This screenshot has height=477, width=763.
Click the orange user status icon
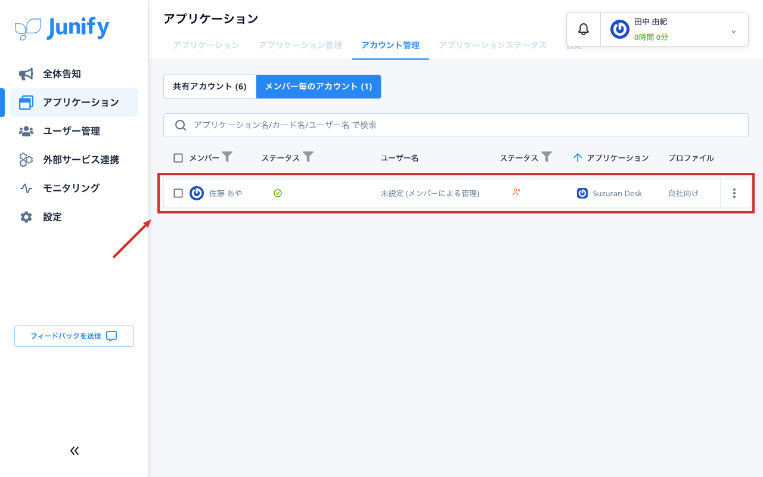point(516,192)
